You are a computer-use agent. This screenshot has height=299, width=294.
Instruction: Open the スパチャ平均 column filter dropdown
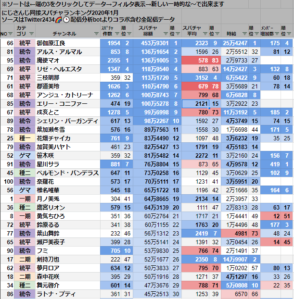tap(205, 34)
